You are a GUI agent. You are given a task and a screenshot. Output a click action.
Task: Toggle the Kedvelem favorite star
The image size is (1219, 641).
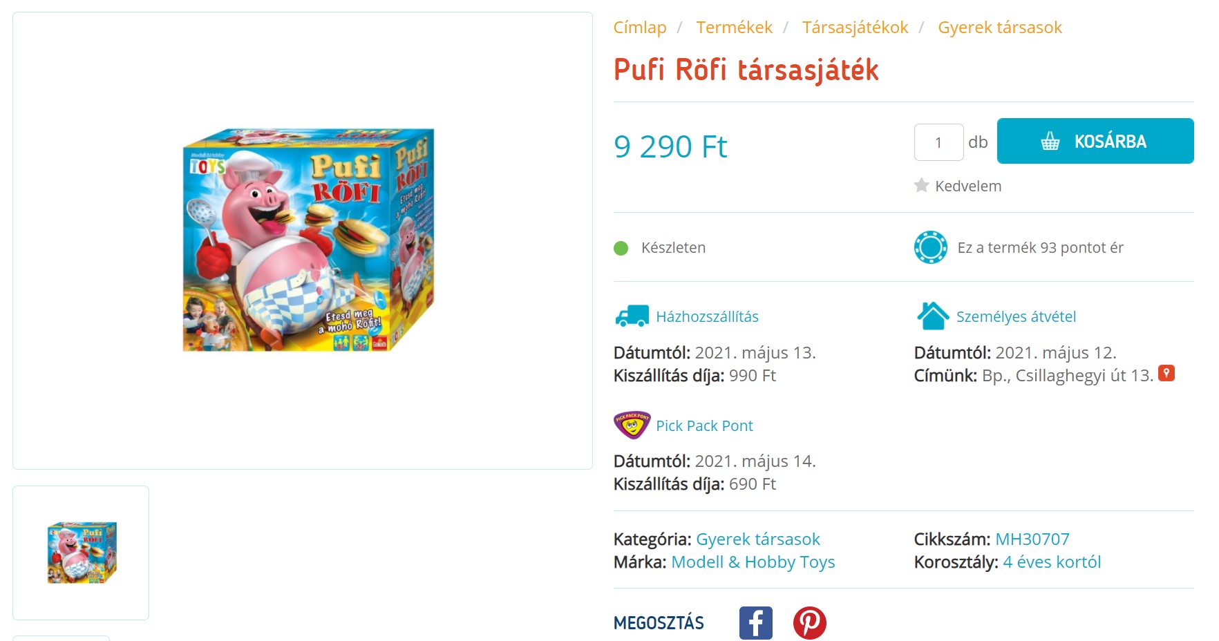tap(921, 185)
